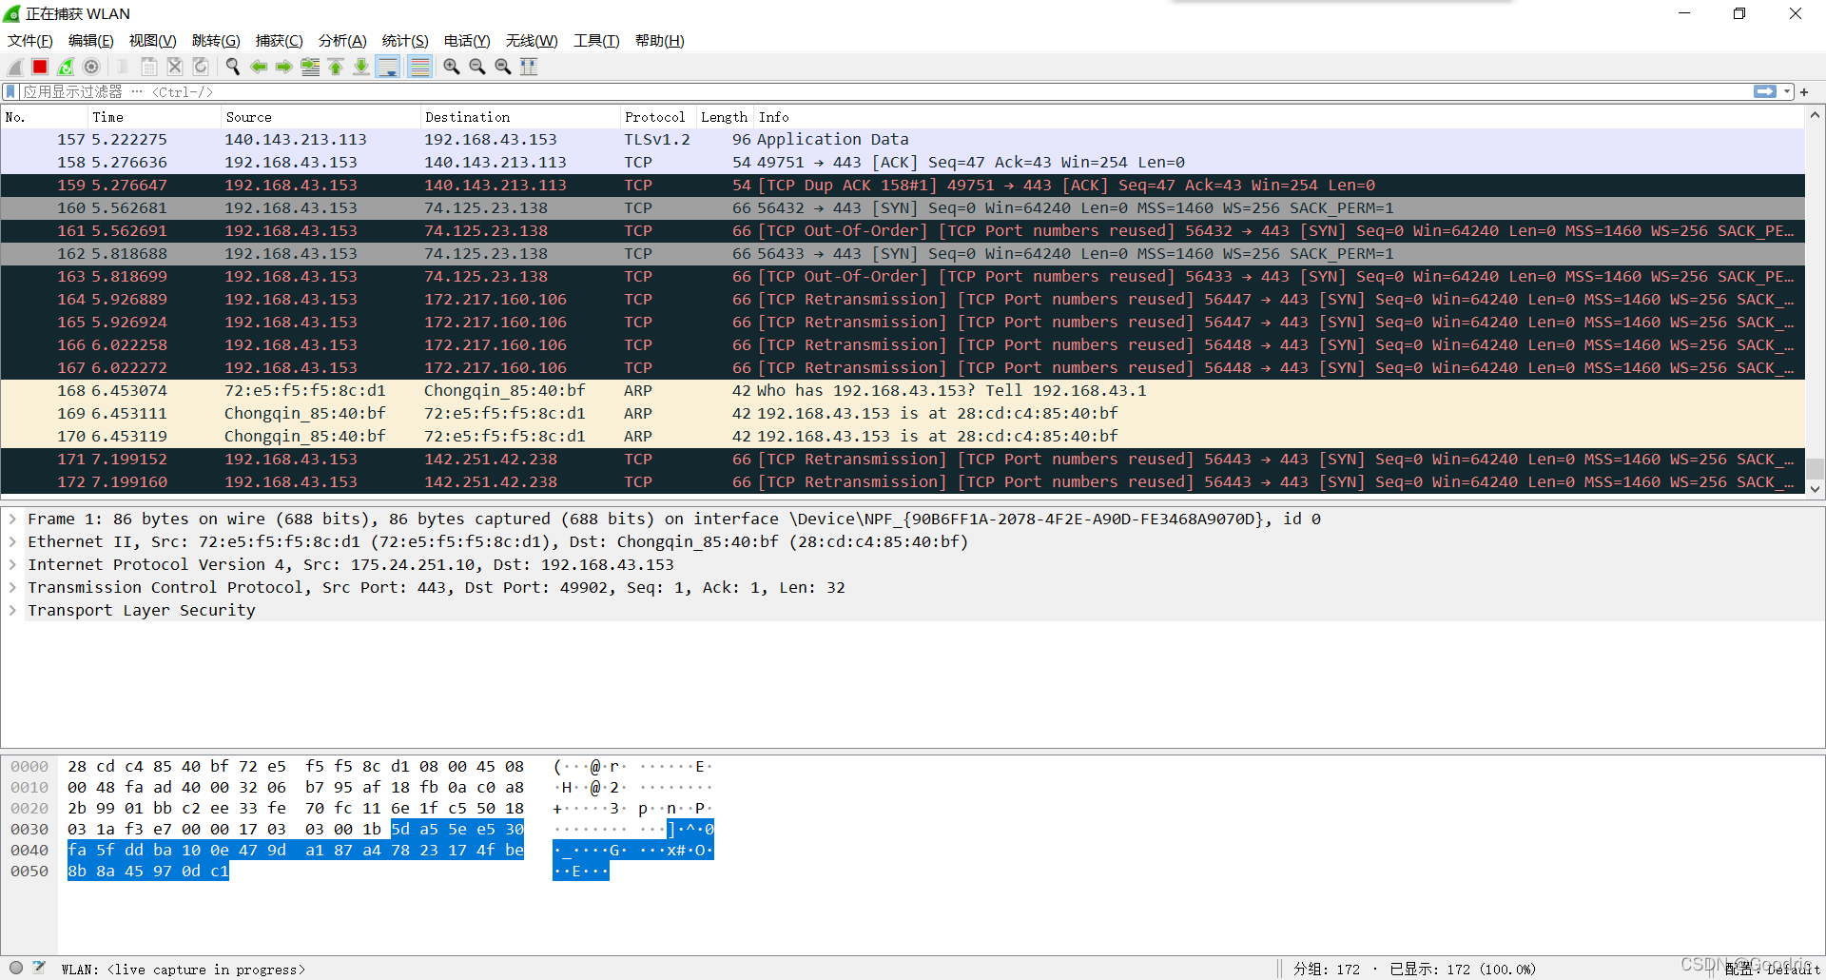Viewport: 1826px width, 980px height.
Task: Click the display filter bookmark icon
Action: [10, 92]
